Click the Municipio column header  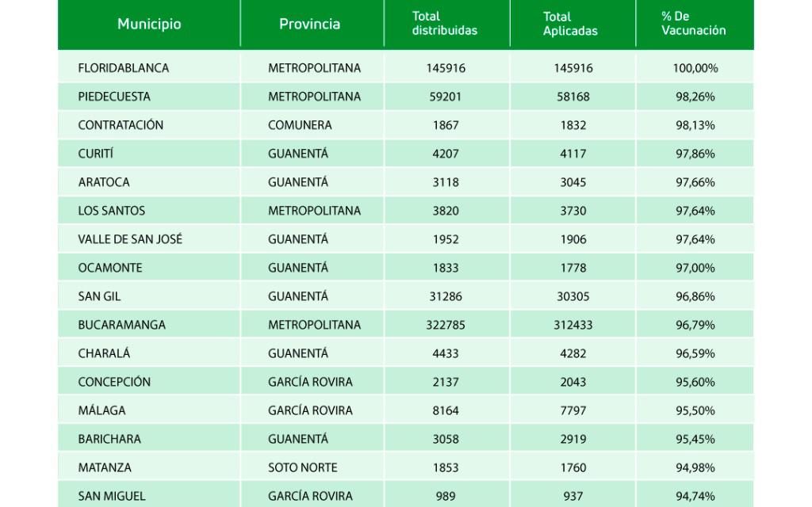tap(149, 24)
